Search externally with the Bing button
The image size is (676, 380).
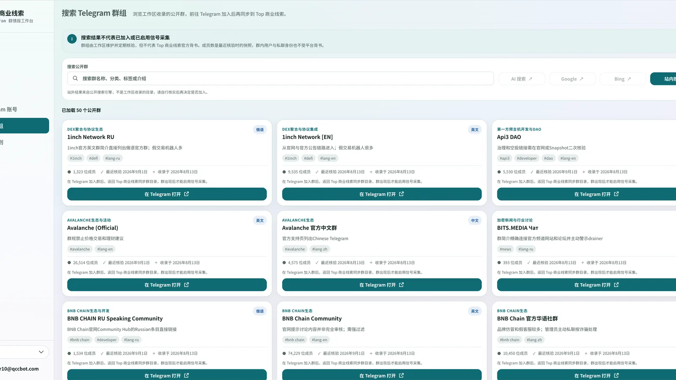point(623,79)
